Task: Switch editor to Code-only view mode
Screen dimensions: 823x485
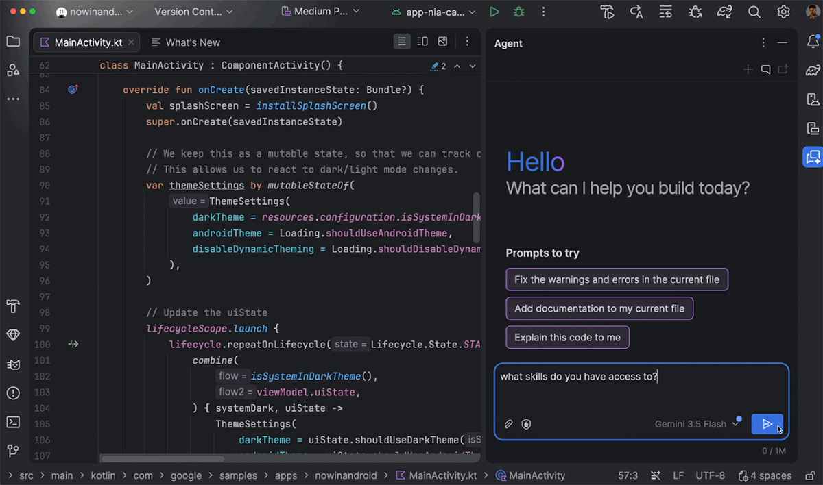Action: 402,42
